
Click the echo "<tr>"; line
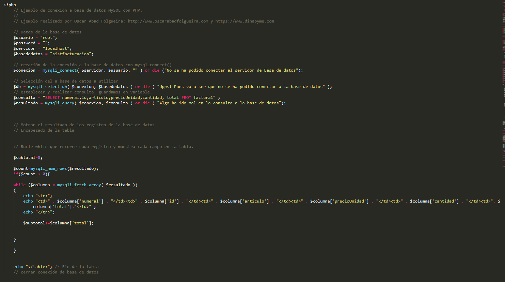pyautogui.click(x=38, y=196)
